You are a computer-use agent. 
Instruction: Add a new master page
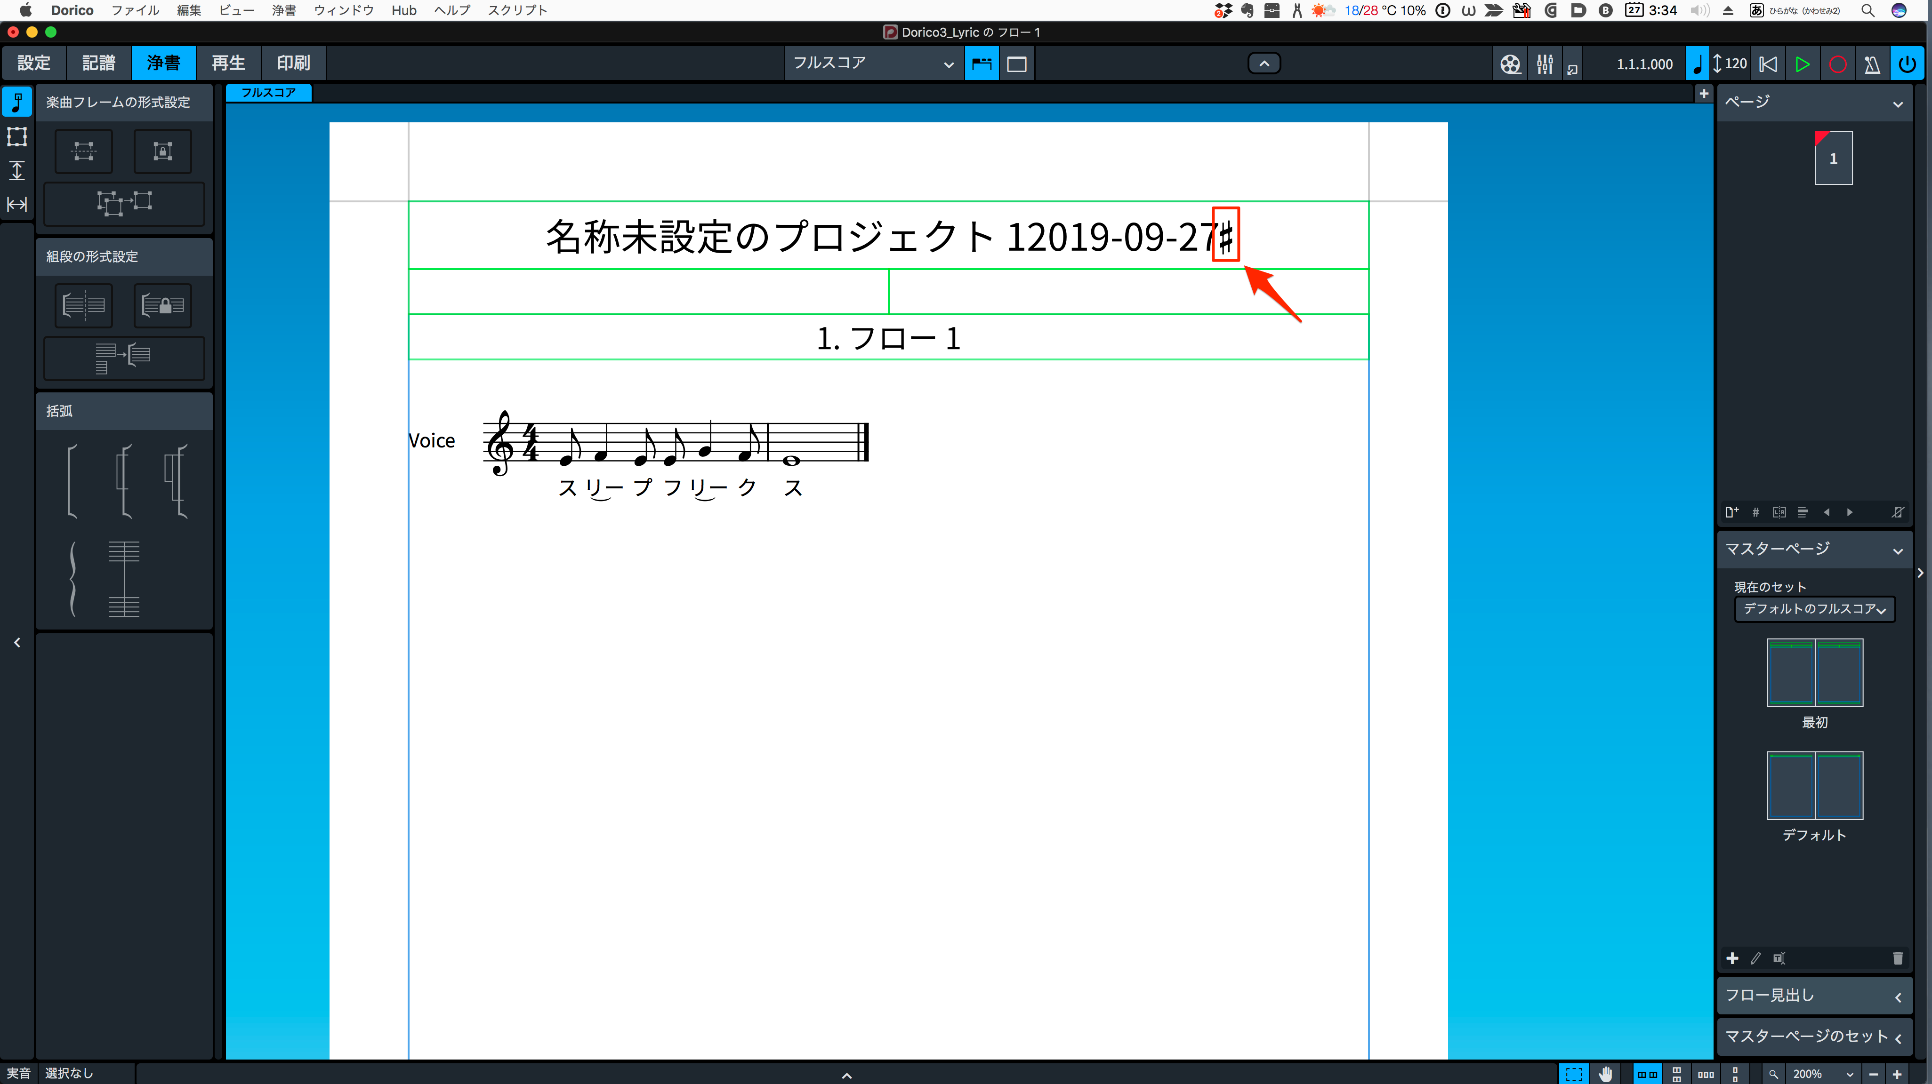(1732, 958)
